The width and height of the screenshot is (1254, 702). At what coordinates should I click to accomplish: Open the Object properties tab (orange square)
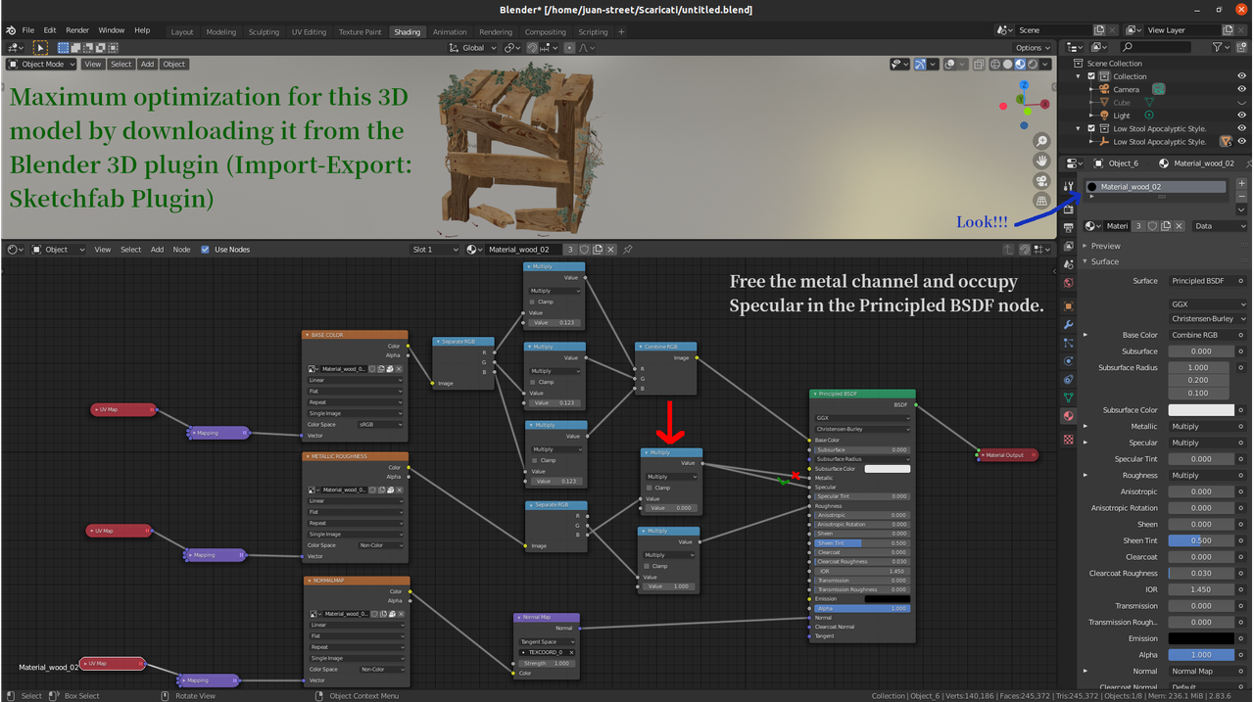tap(1068, 306)
